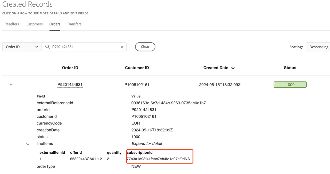Go to the Transfers tab
Viewport: 330px width, 174px height.
click(74, 24)
